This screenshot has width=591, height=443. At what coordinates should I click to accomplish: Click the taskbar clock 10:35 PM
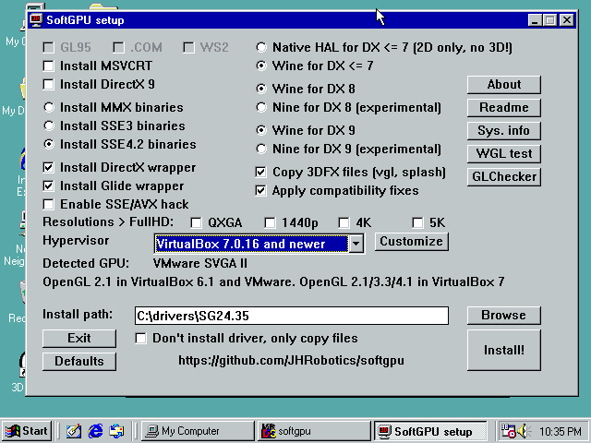561,431
